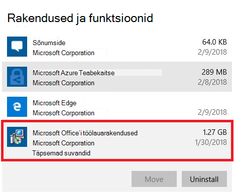Click the Sõnumside chat bubble icon

point(17,47)
